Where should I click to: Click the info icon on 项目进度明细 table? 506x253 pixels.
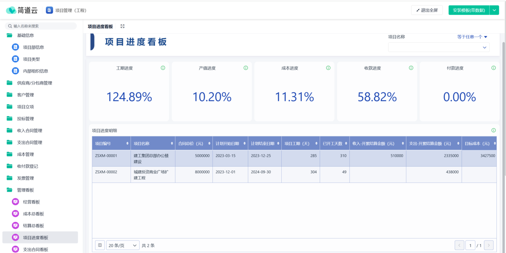(x=493, y=131)
